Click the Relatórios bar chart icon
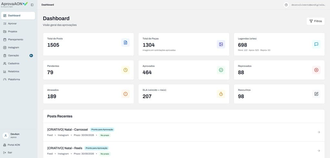The image size is (330, 158). tap(5, 71)
